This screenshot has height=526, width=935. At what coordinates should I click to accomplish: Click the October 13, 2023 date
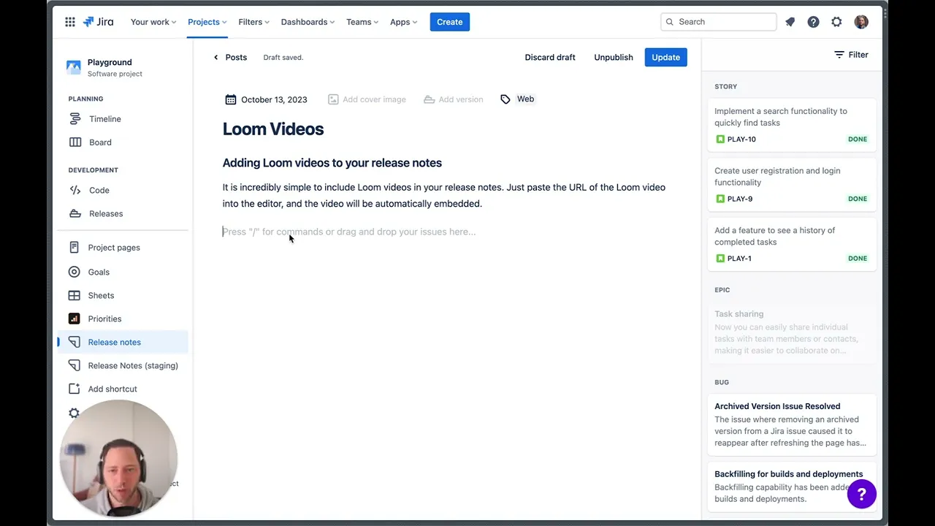tap(274, 99)
